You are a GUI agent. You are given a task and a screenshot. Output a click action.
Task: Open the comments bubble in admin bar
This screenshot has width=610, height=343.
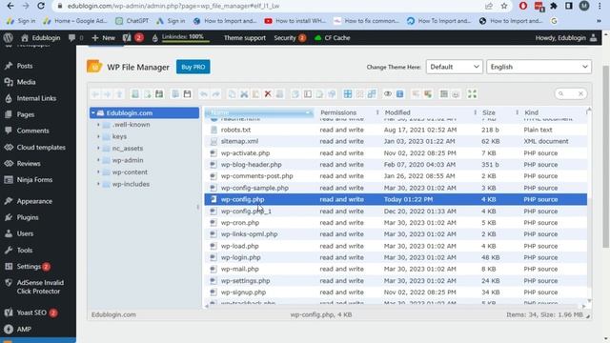71,38
